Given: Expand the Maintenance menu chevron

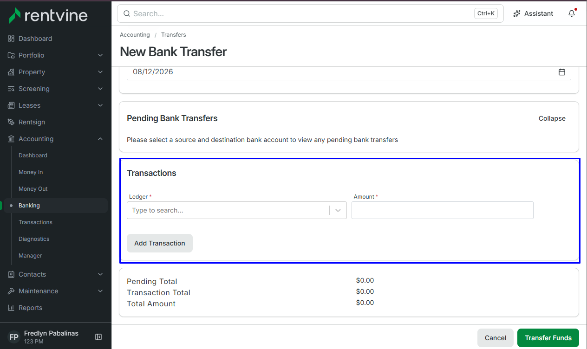Looking at the screenshot, I should pos(100,291).
